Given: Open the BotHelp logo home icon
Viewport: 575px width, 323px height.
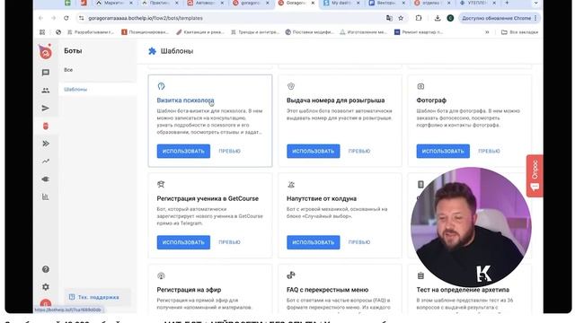Looking at the screenshot, I should pyautogui.click(x=46, y=52).
